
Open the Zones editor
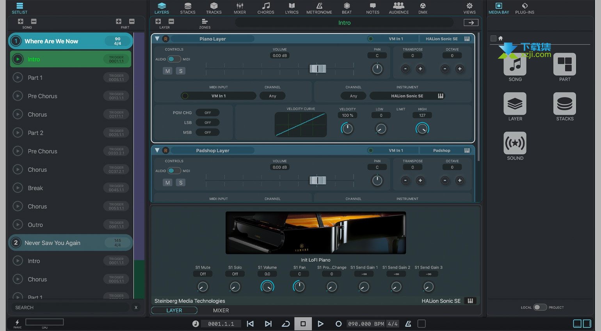(204, 23)
